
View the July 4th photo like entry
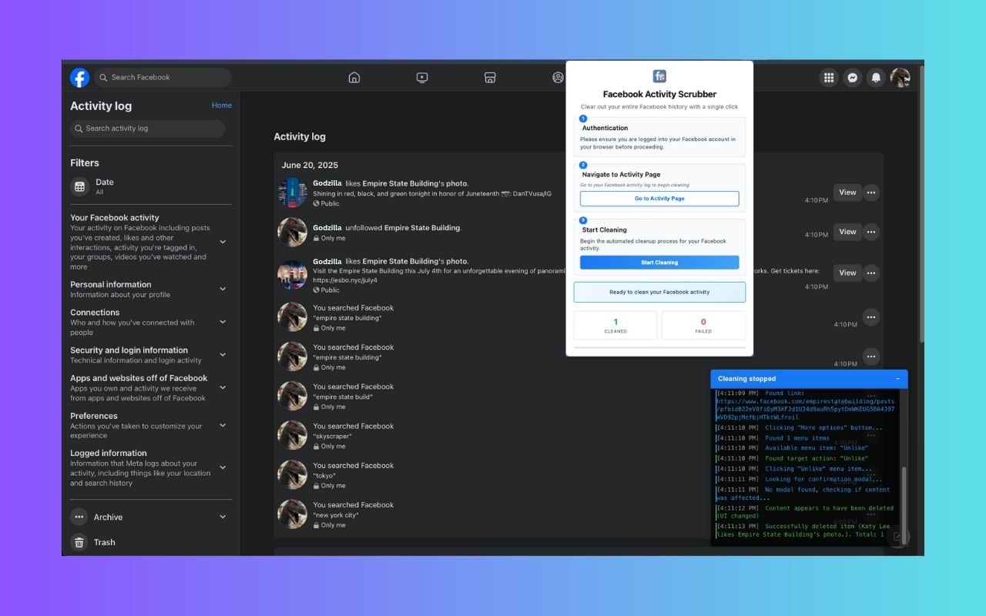click(x=847, y=273)
